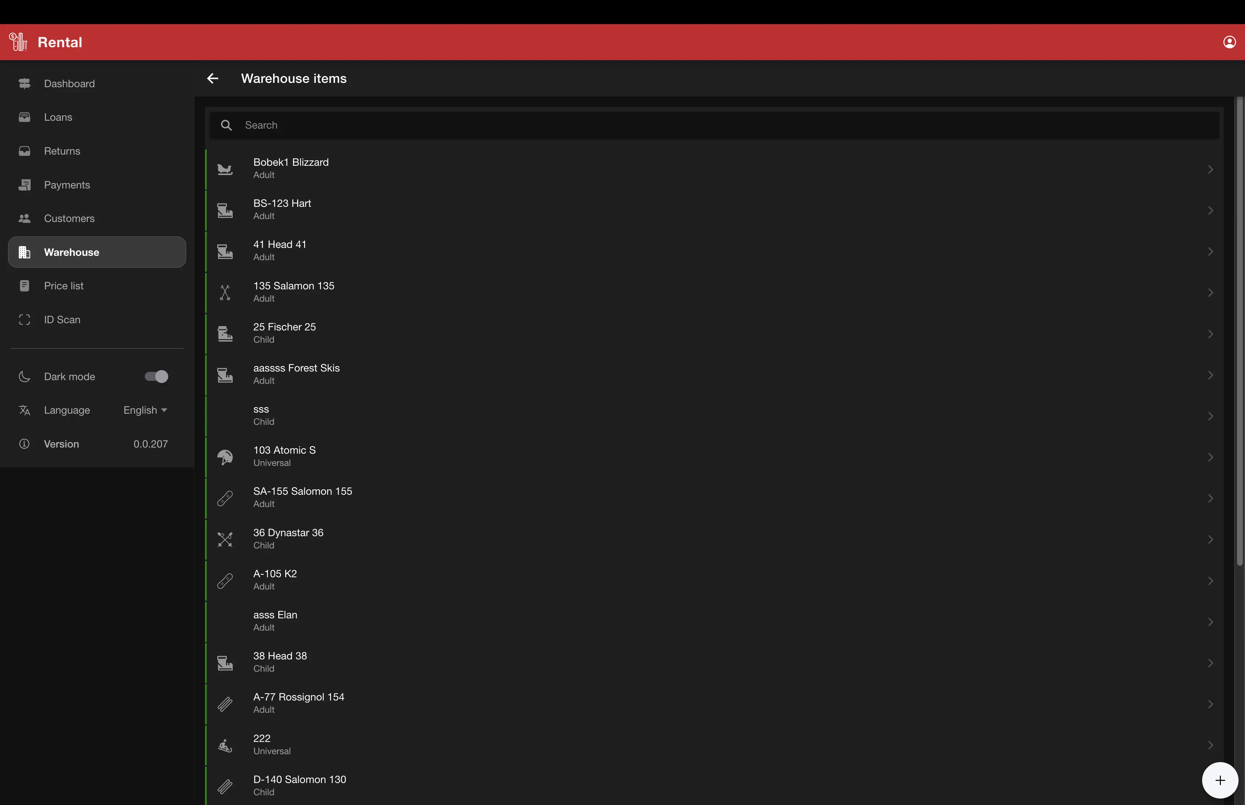Expand 38 Head 38 via its chevron
The width and height of the screenshot is (1245, 805).
1210,663
